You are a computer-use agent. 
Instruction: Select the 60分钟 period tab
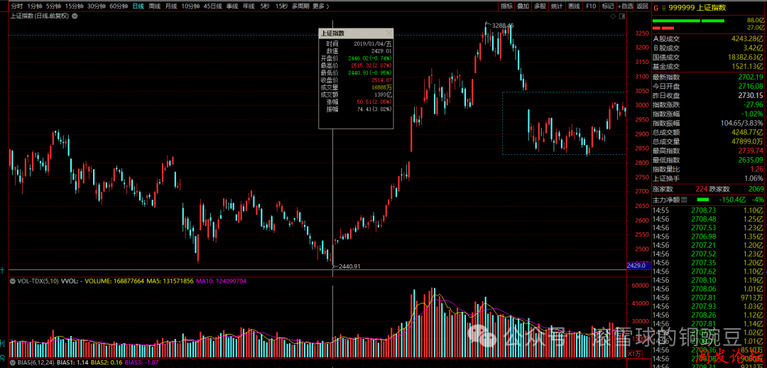pos(118,6)
